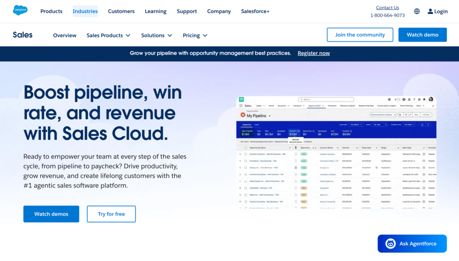
Task: Open the Company menu
Action: [x=219, y=11]
